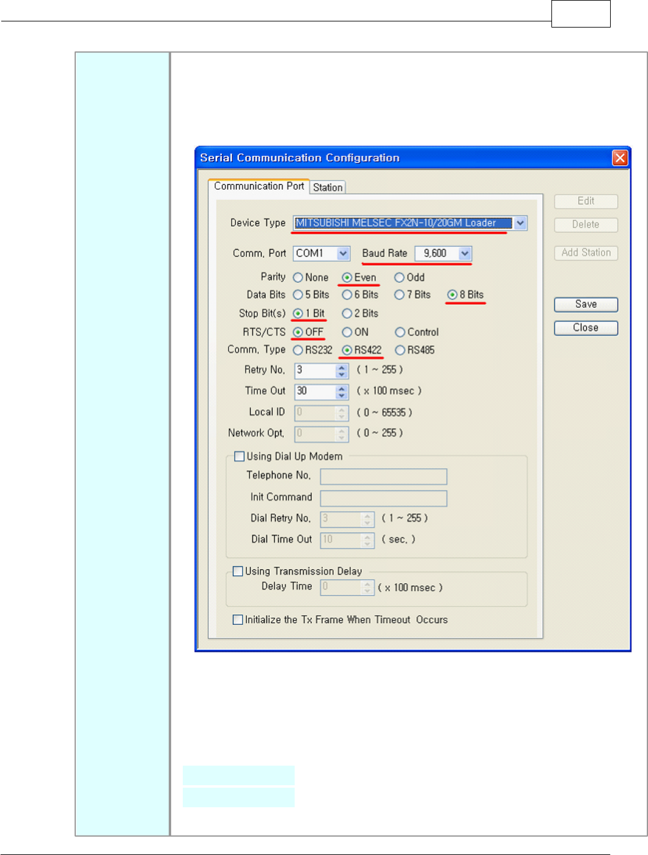Increase Time Out with up arrow
648x855 pixels.
coord(342,389)
